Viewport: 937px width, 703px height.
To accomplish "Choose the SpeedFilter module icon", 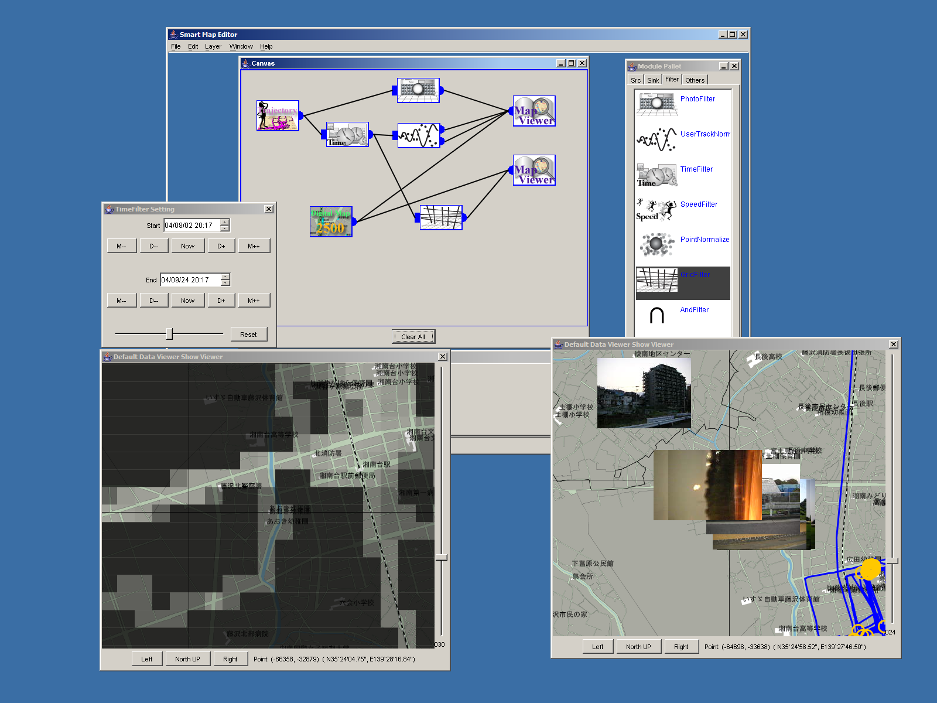I will (656, 210).
